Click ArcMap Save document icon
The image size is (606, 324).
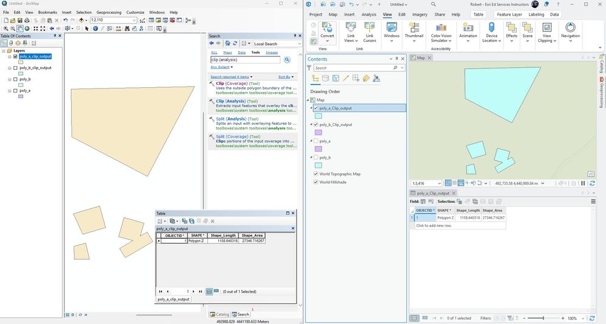pyautogui.click(x=19, y=20)
